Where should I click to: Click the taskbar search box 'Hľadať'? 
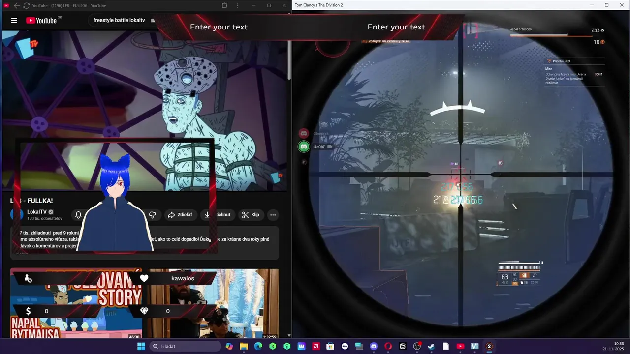pos(185,346)
